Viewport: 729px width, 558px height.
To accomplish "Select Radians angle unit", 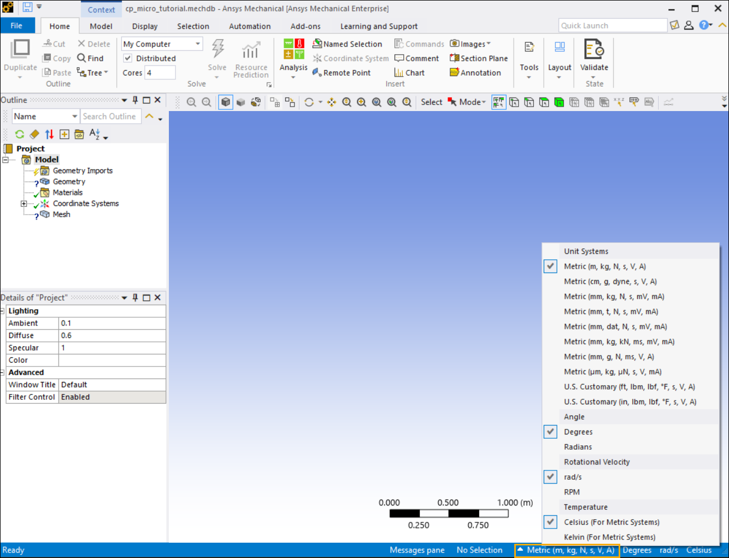I will [x=578, y=447].
